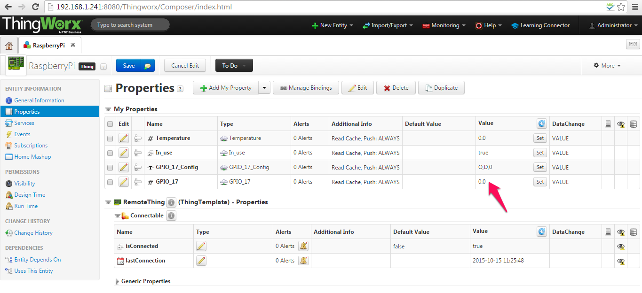Viewport: 642px width, 293px height.
Task: Click the browser address bar
Action: pos(325,7)
